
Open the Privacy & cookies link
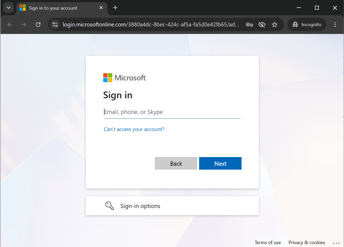pos(307,243)
